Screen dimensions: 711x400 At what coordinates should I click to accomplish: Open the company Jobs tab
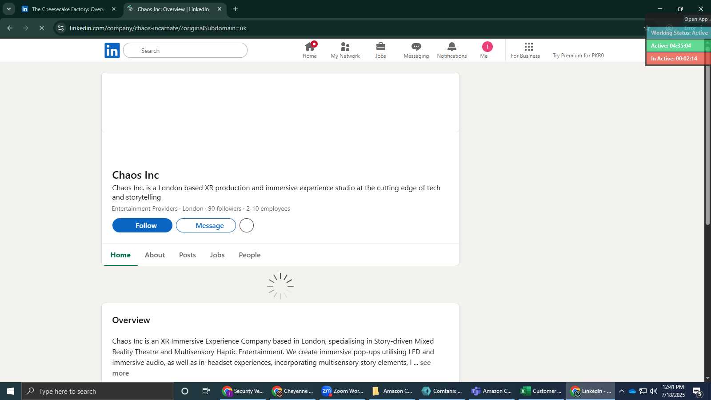tap(217, 255)
